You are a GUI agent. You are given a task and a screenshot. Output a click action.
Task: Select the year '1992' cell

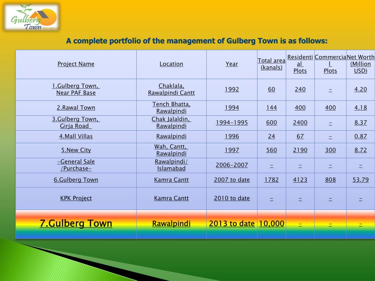click(232, 89)
